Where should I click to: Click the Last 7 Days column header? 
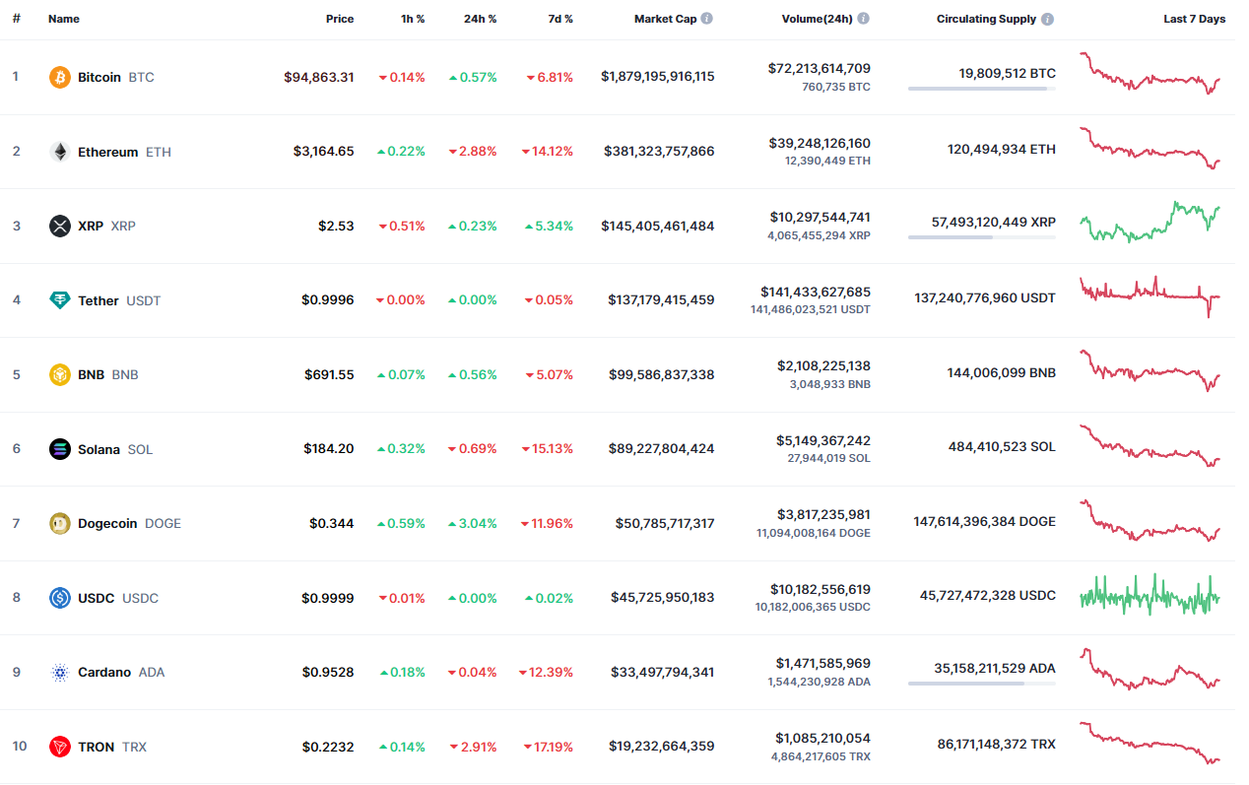coord(1194,19)
